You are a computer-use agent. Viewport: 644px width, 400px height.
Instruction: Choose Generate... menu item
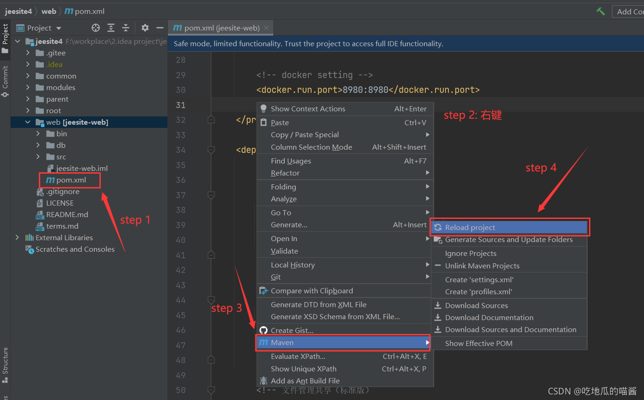(x=345, y=224)
